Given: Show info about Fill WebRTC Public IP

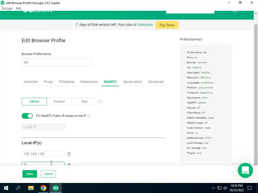Looking at the screenshot, I should tap(89, 116).
